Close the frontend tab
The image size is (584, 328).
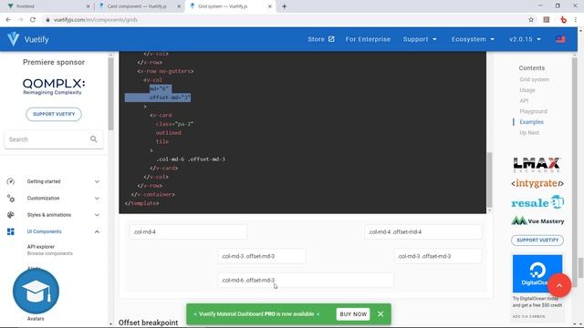89,6
